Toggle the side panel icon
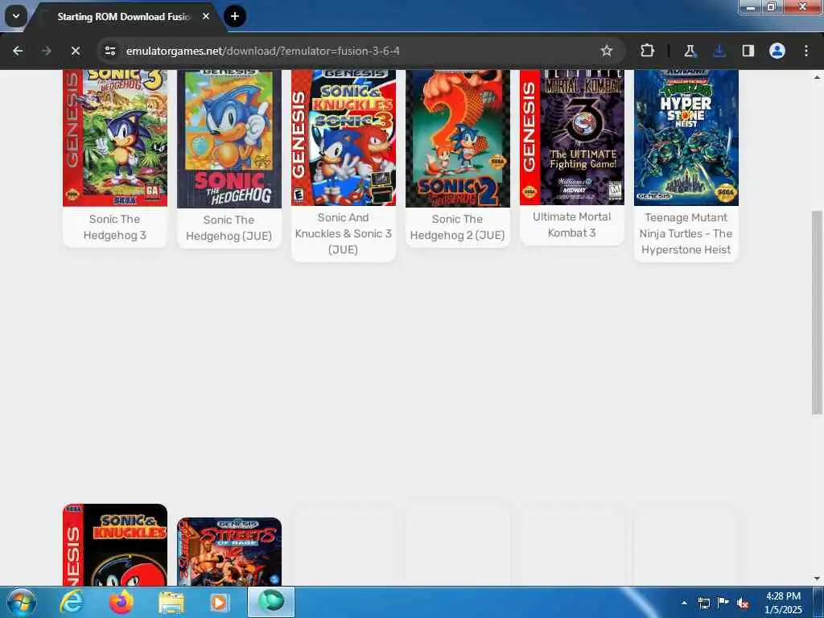This screenshot has height=618, width=824. 748,51
